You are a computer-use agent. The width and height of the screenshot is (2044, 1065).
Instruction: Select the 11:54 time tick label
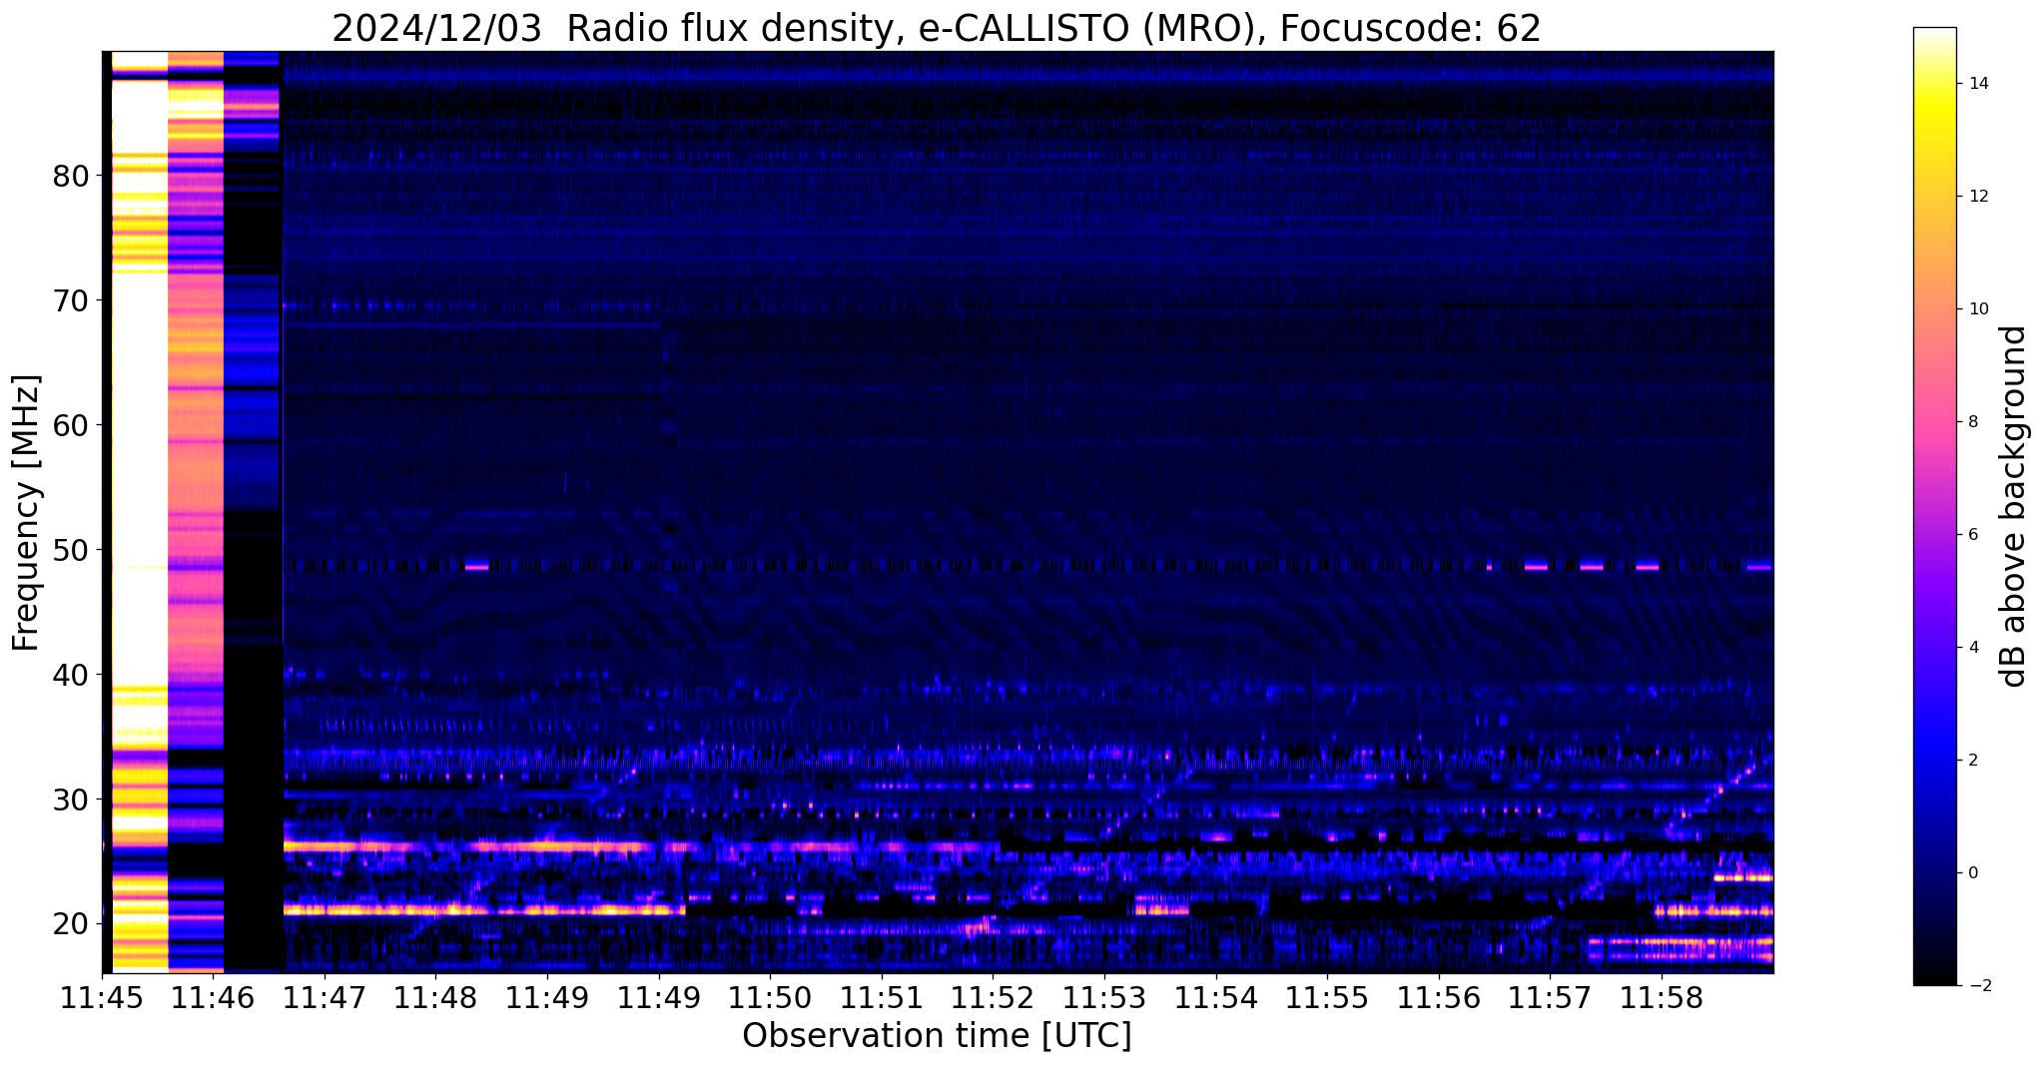tap(1216, 998)
